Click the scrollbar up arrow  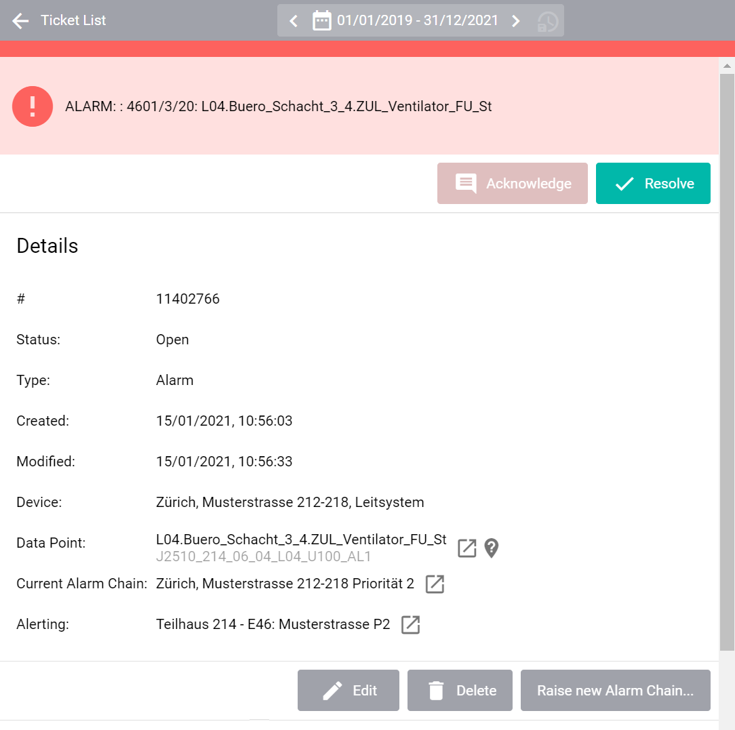click(x=727, y=66)
